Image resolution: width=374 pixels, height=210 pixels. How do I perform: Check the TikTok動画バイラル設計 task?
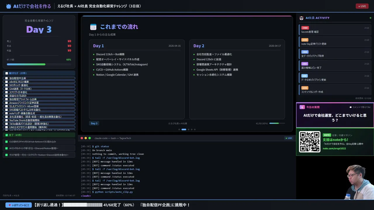click(x=6, y=124)
